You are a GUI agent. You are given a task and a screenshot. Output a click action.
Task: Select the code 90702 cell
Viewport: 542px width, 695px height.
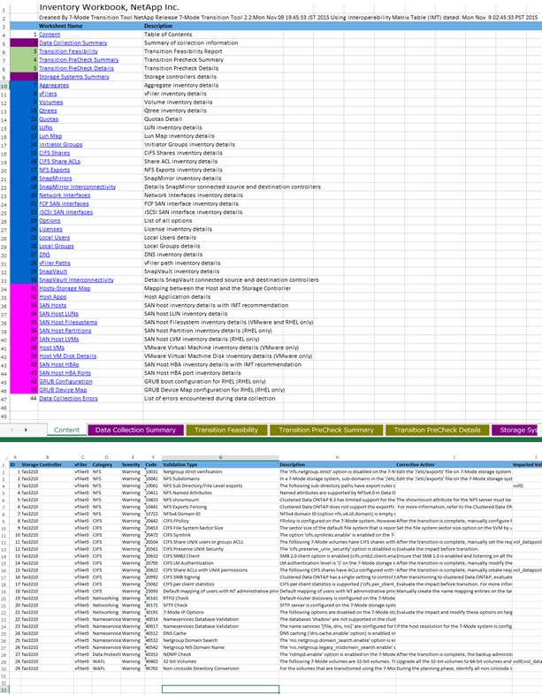pyautogui.click(x=153, y=668)
